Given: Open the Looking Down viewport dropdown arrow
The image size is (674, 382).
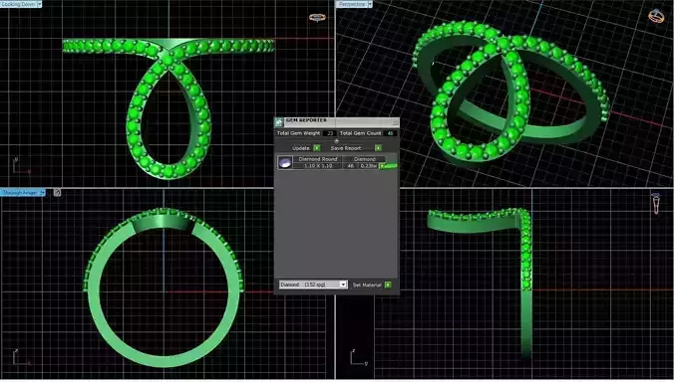Looking at the screenshot, I should tap(40, 4).
